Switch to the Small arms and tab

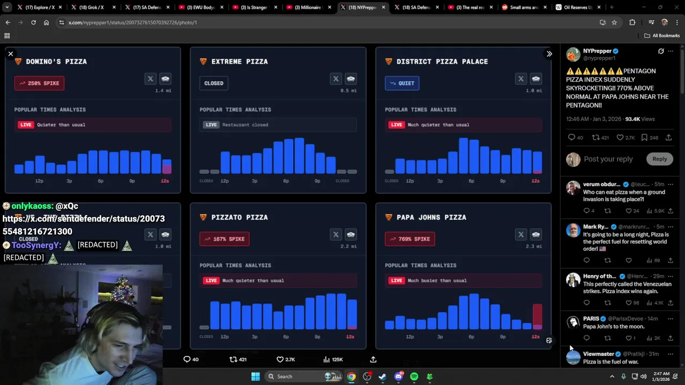523,7
